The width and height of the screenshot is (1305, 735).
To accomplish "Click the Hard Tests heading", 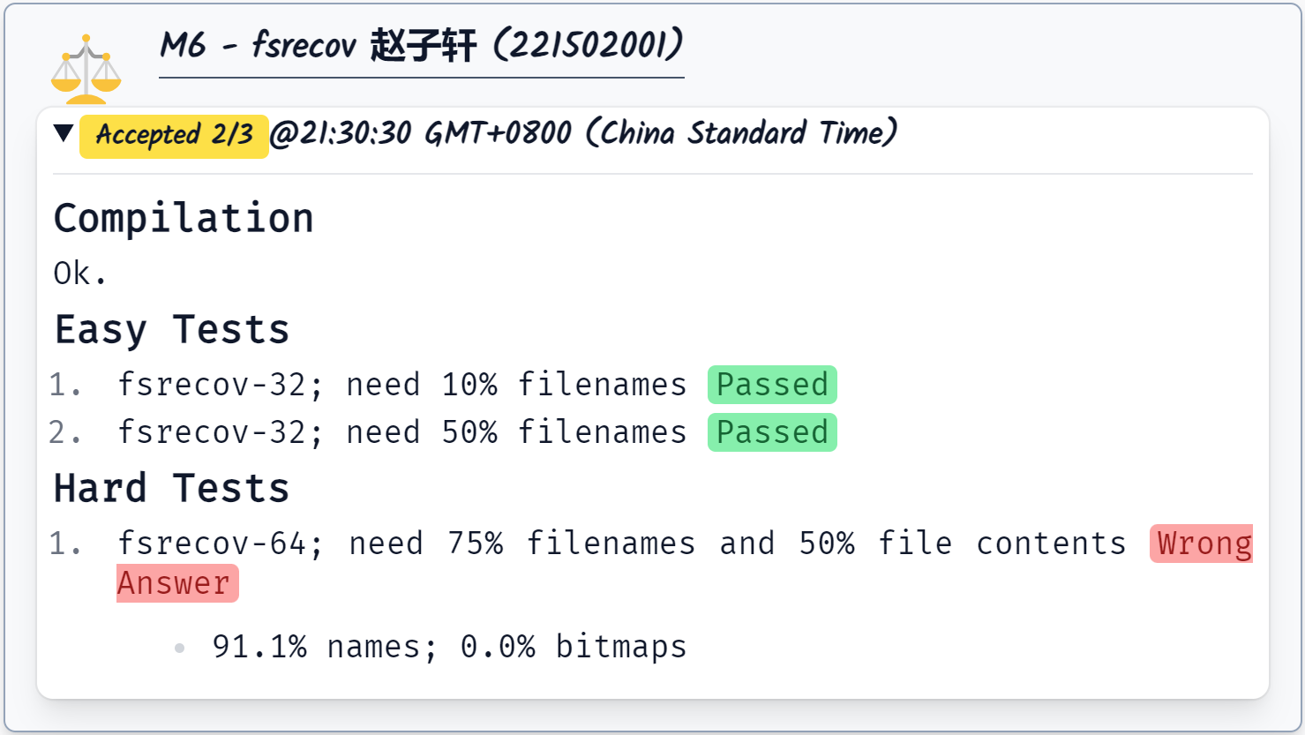I will (x=172, y=488).
